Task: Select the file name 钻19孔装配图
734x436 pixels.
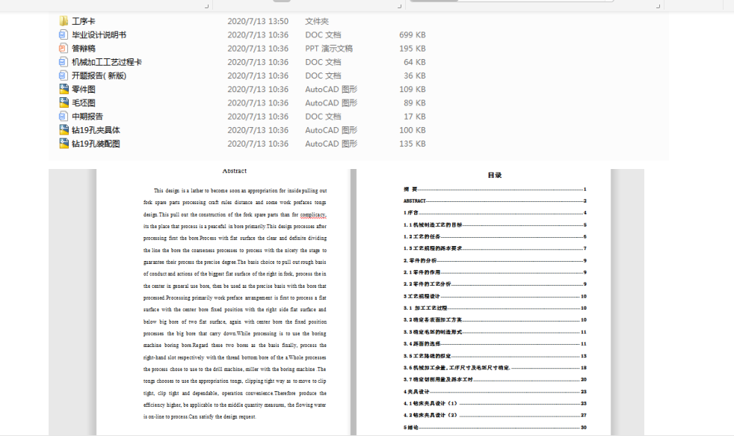Action: [x=96, y=144]
